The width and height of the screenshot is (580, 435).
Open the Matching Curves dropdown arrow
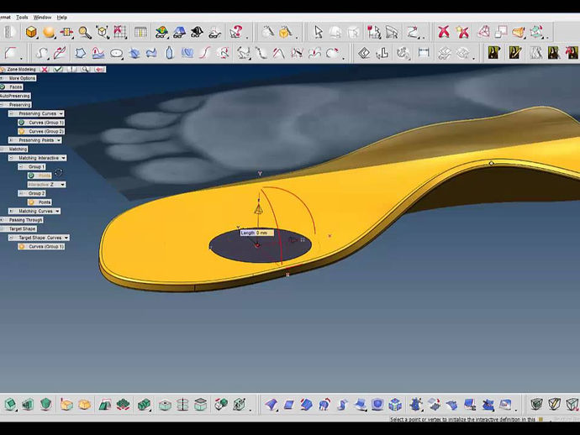57,211
